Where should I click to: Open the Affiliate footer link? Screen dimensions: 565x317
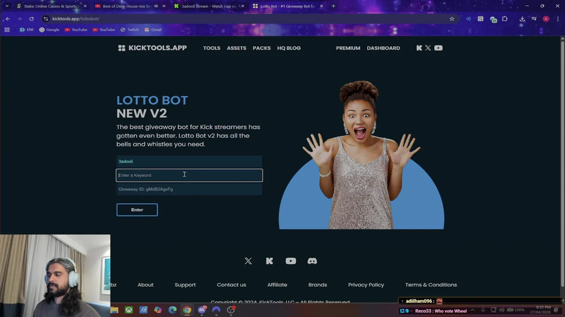point(277,285)
